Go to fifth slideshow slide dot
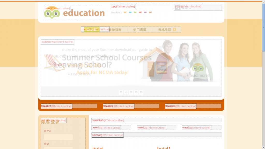The height and width of the screenshot is (149, 265). [141, 92]
